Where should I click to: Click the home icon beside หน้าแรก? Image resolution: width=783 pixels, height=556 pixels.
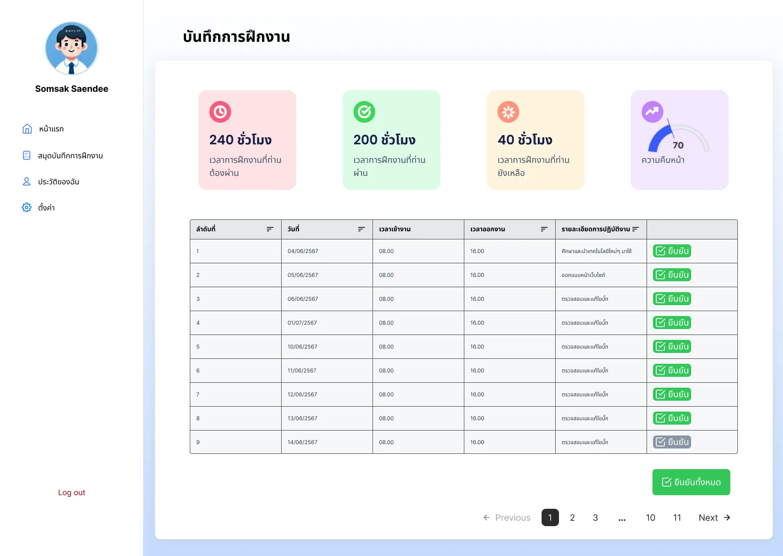pyautogui.click(x=27, y=129)
